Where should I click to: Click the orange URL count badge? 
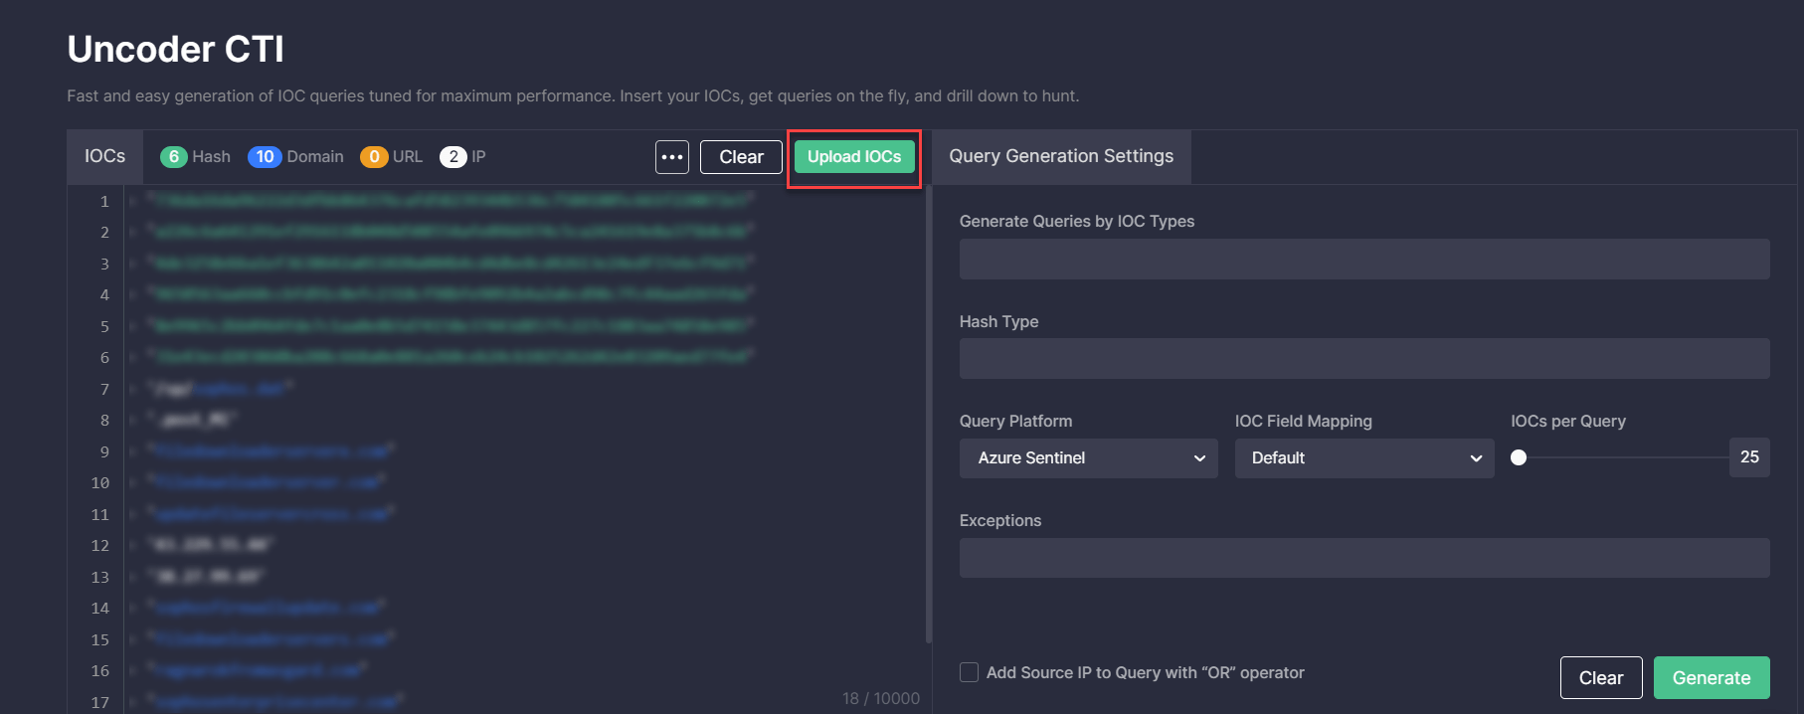[x=374, y=157]
